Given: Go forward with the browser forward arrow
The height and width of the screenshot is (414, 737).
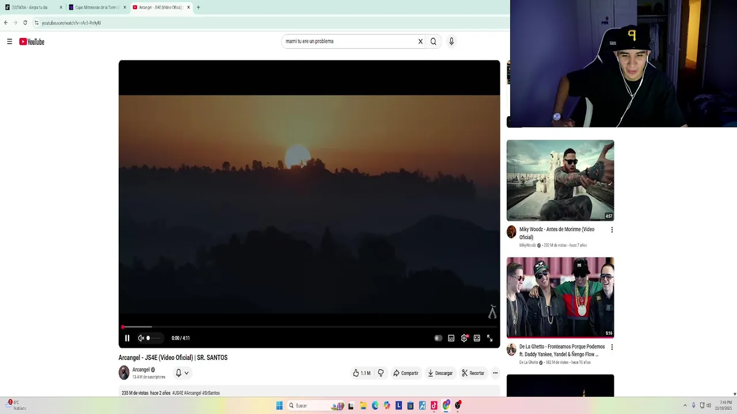Looking at the screenshot, I should (15, 23).
